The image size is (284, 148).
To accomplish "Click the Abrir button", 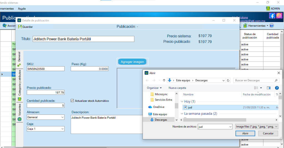I will (x=245, y=133).
